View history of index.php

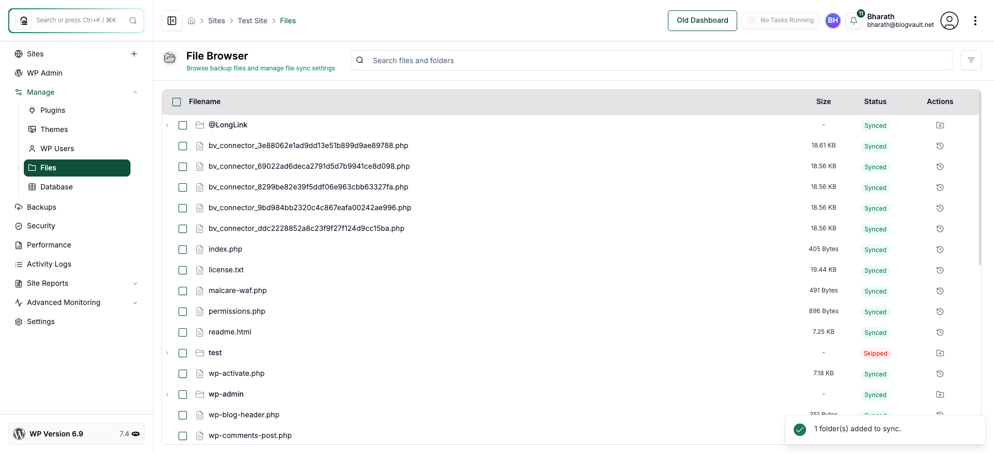click(940, 250)
